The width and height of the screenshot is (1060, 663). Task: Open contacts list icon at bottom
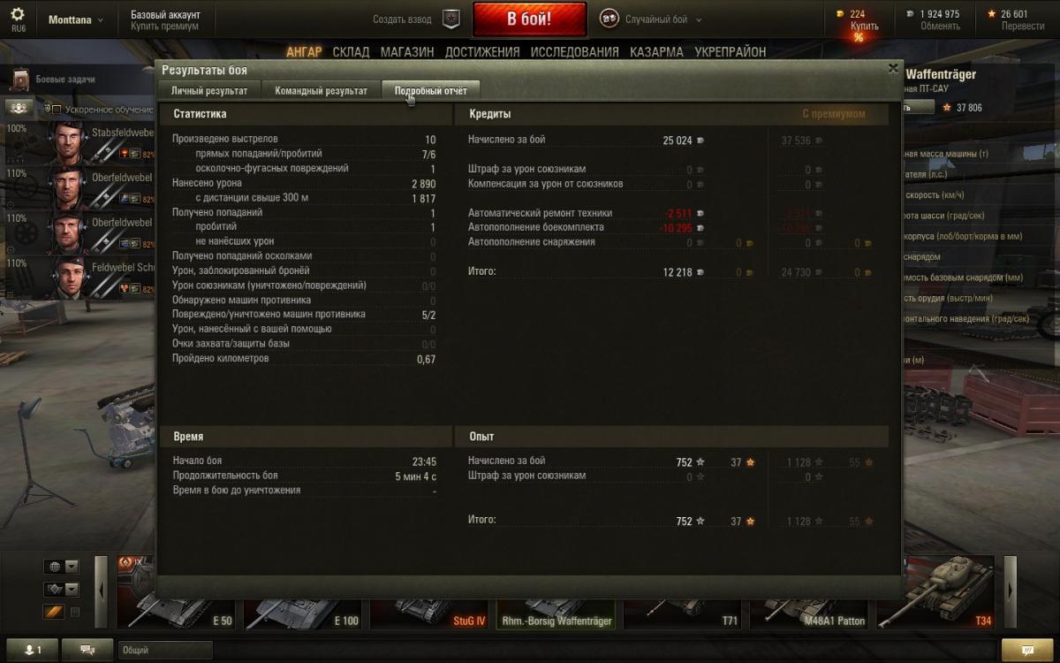point(33,650)
